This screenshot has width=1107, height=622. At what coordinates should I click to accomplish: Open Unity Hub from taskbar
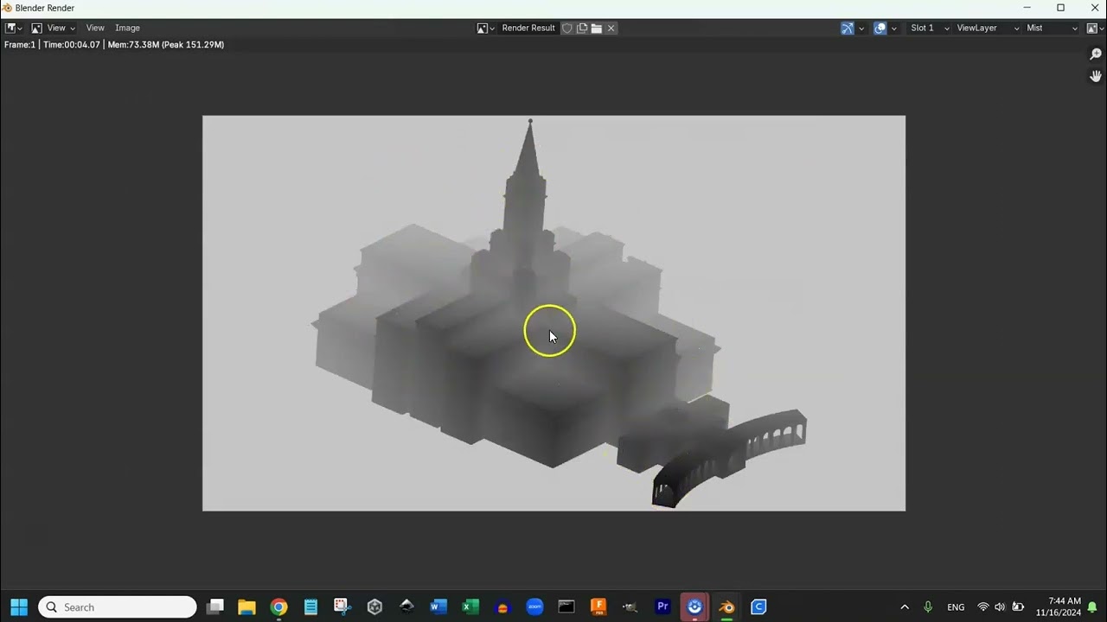coord(374,606)
